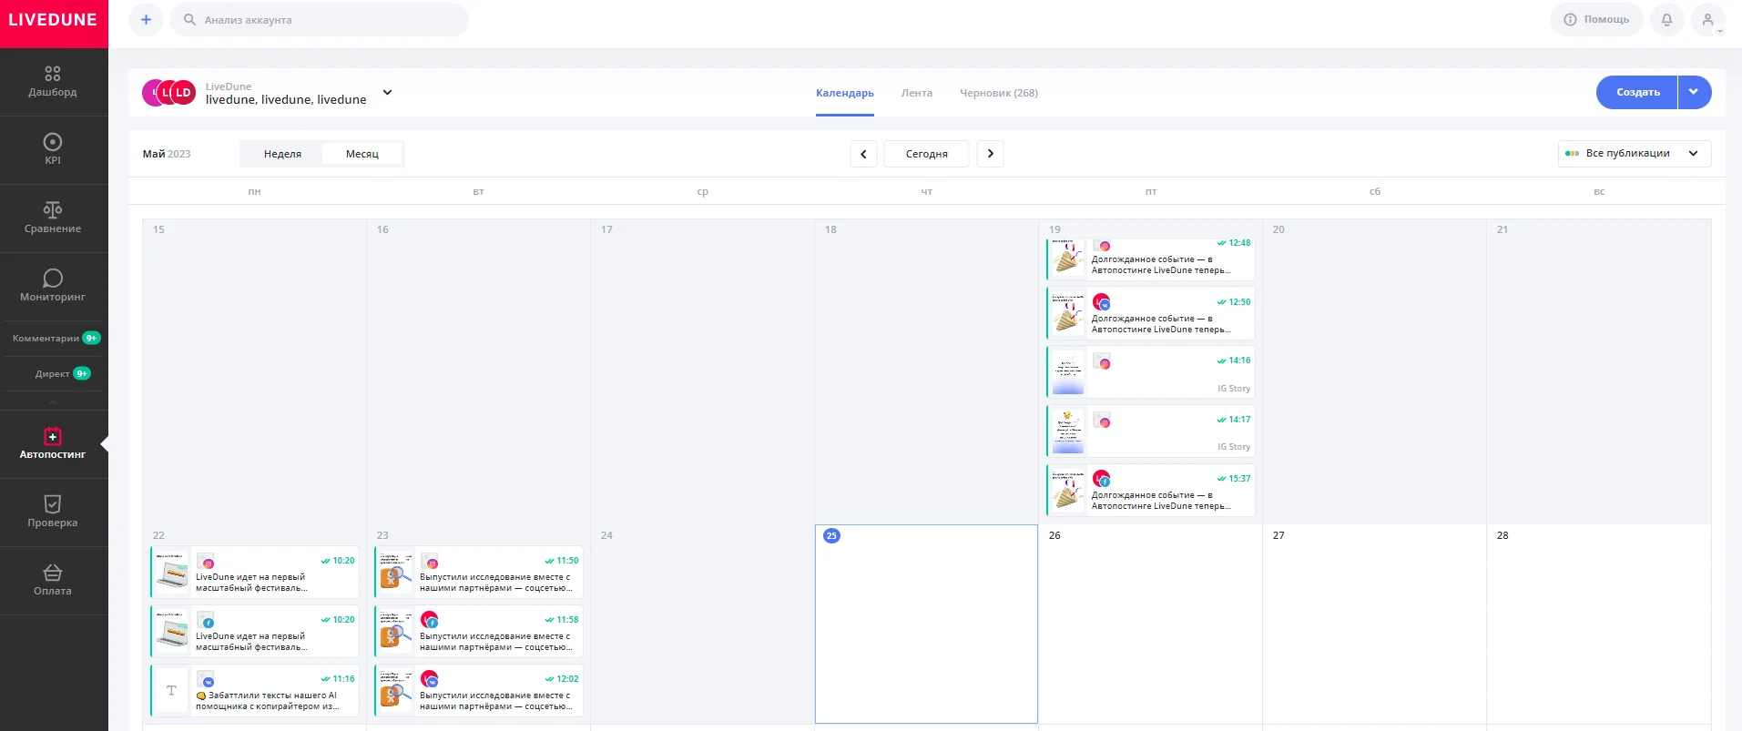Switch to the Лента tab
This screenshot has width=1742, height=731.
pos(916,93)
